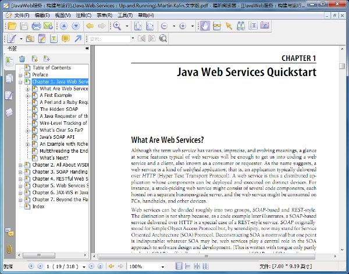
Task: Click the search text input field
Action: click(x=109, y=39)
